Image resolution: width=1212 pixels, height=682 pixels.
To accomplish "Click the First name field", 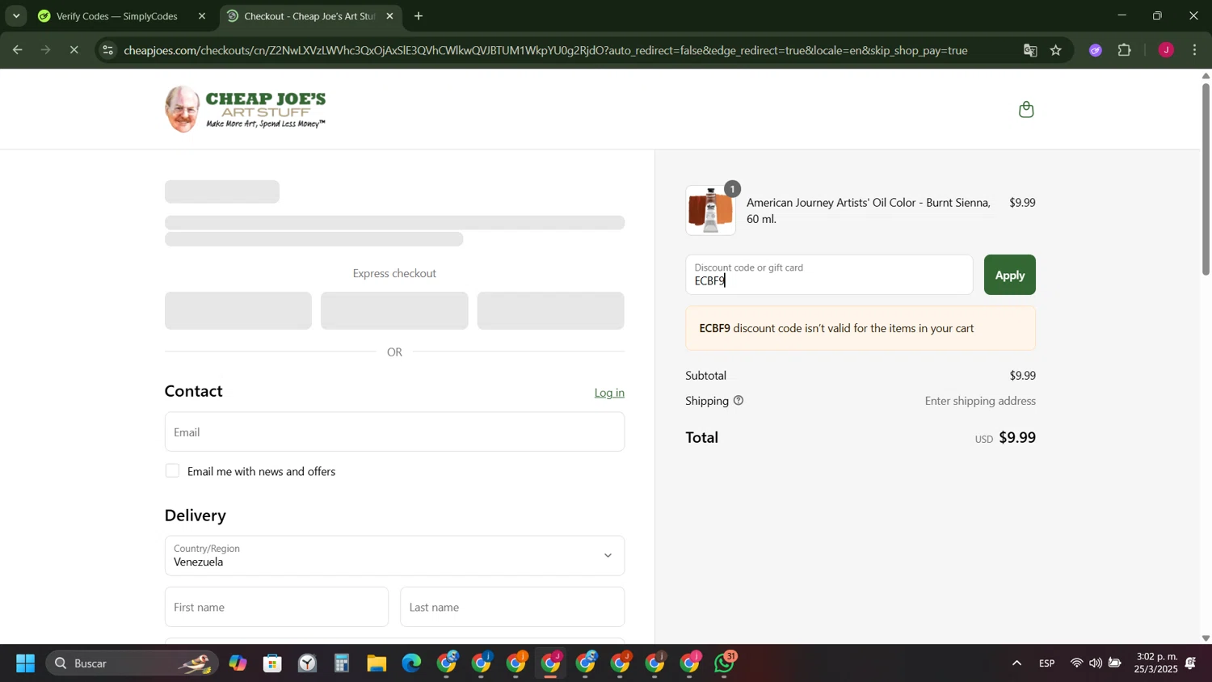I will point(276,607).
